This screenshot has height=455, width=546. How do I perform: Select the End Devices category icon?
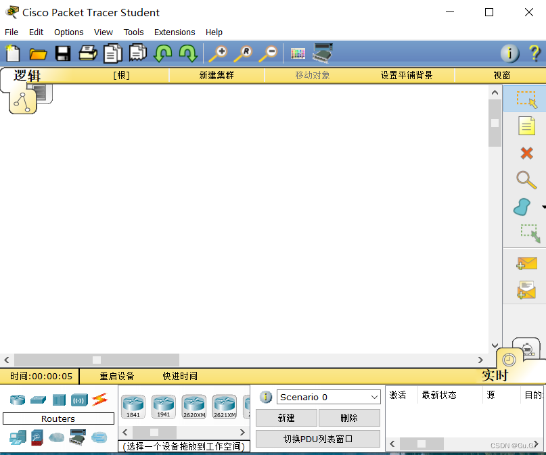(18, 437)
